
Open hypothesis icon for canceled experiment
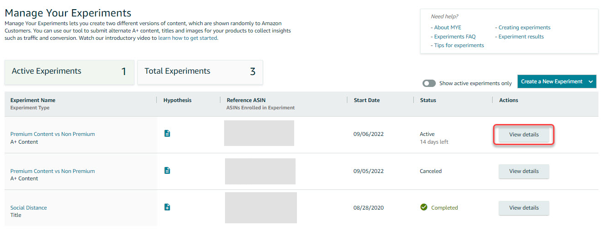(x=167, y=171)
